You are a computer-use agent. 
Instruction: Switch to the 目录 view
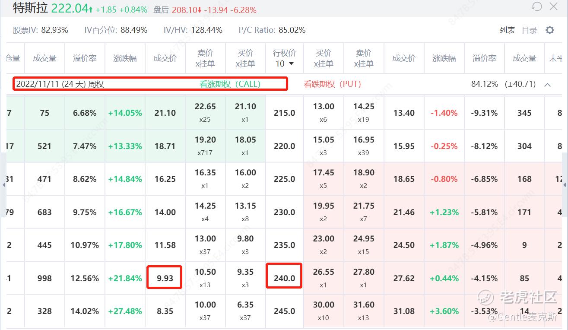click(530, 30)
